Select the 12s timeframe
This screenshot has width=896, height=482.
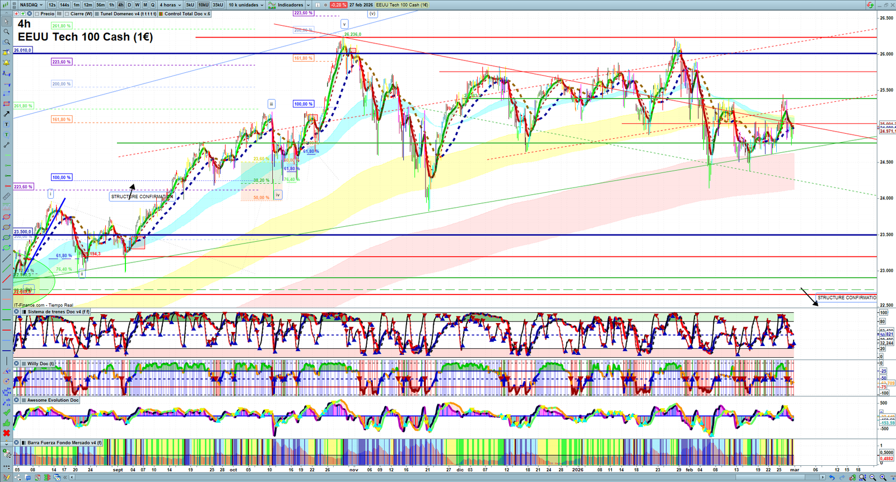point(52,5)
